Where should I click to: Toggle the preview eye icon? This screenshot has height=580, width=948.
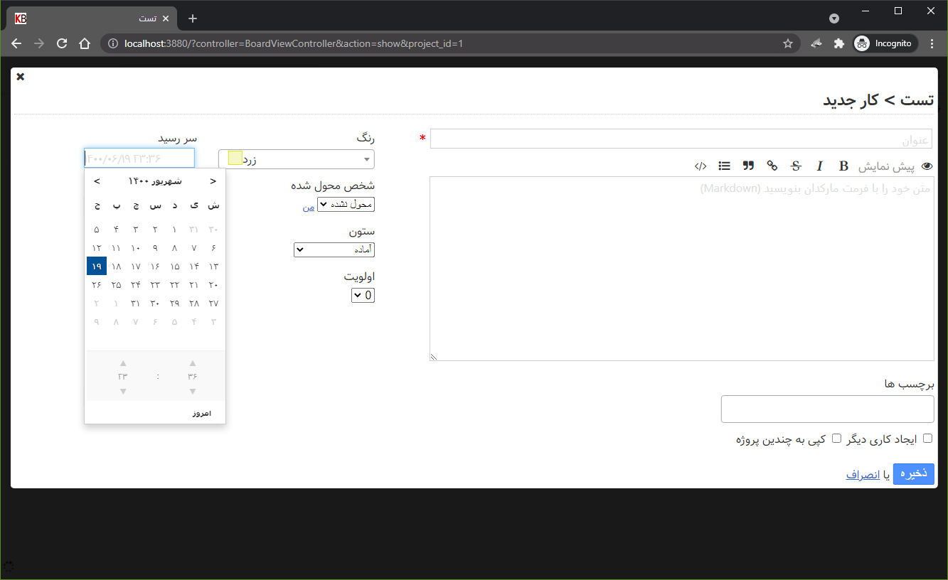click(927, 166)
